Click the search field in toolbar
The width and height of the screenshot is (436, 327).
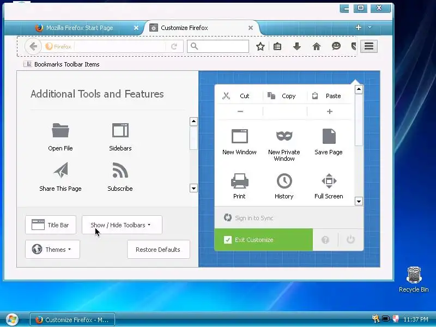tap(218, 46)
